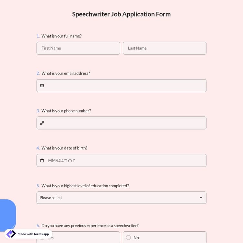Click the highest level of education question label
This screenshot has height=243, width=243.
coord(85,186)
